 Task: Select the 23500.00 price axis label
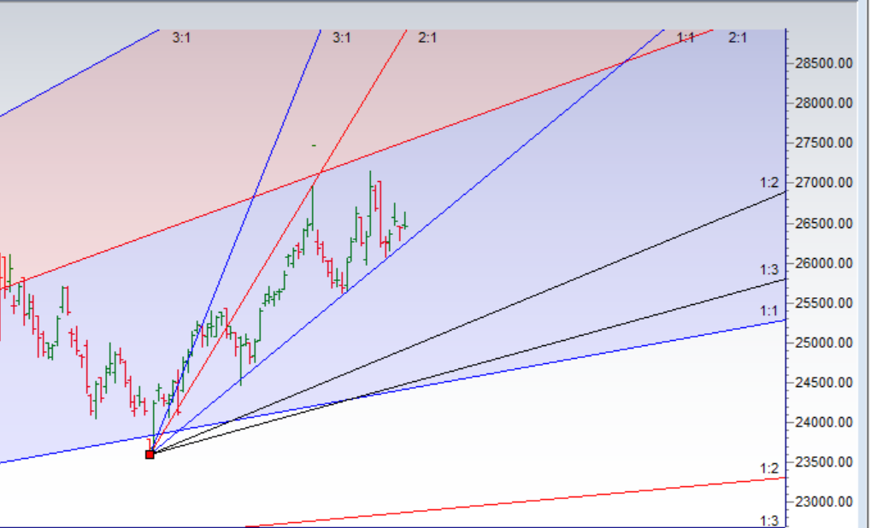click(823, 462)
